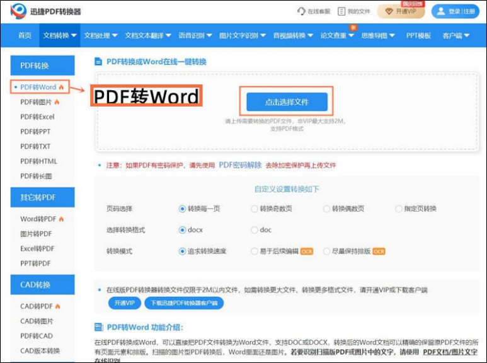Screen dimensions: 487x363
Task: Click the 迅捷PDF转换器 logo icon
Action: tap(19, 11)
